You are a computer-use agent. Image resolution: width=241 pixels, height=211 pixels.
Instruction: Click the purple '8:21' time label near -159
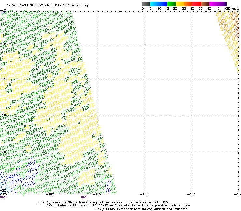pos(84,197)
